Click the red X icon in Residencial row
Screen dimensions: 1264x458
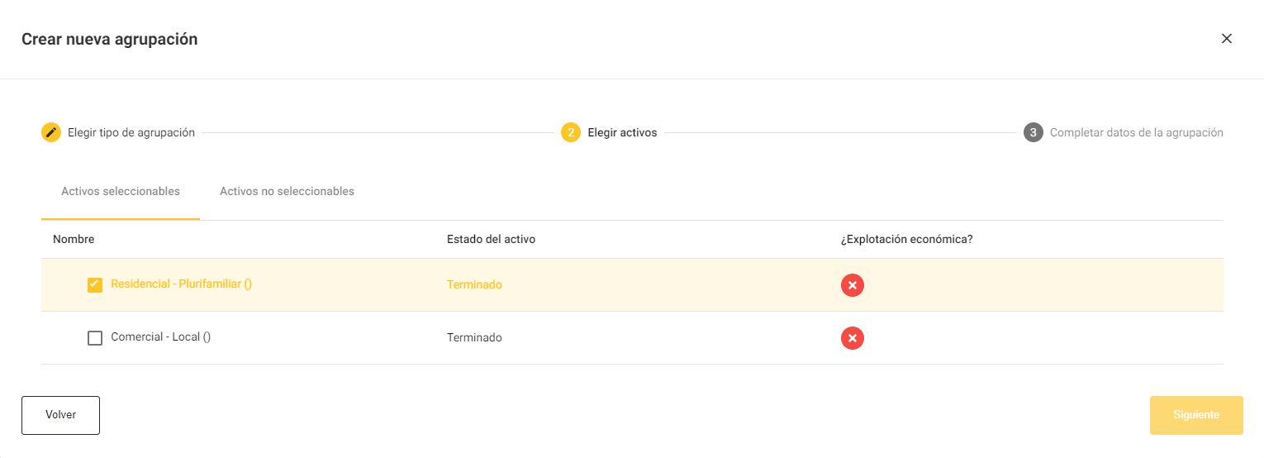tap(853, 285)
